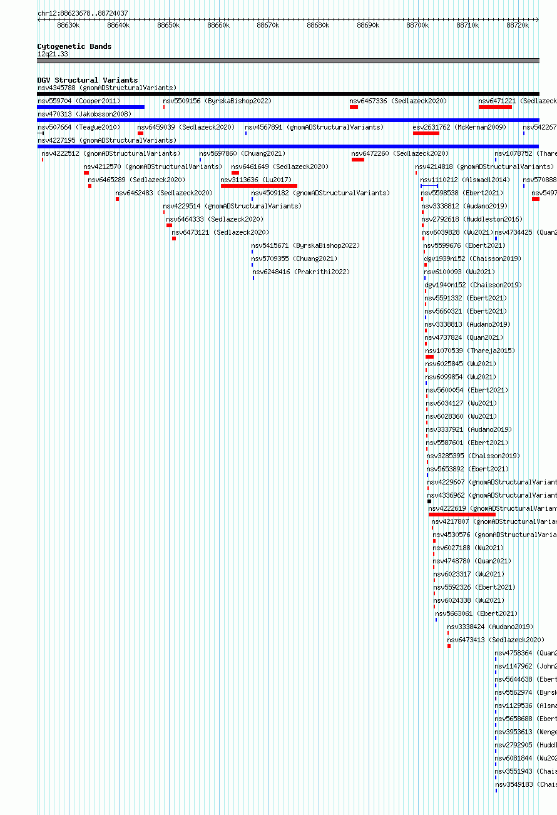Click the black bar of nsv4345788
557x815 pixels.
pos(288,94)
